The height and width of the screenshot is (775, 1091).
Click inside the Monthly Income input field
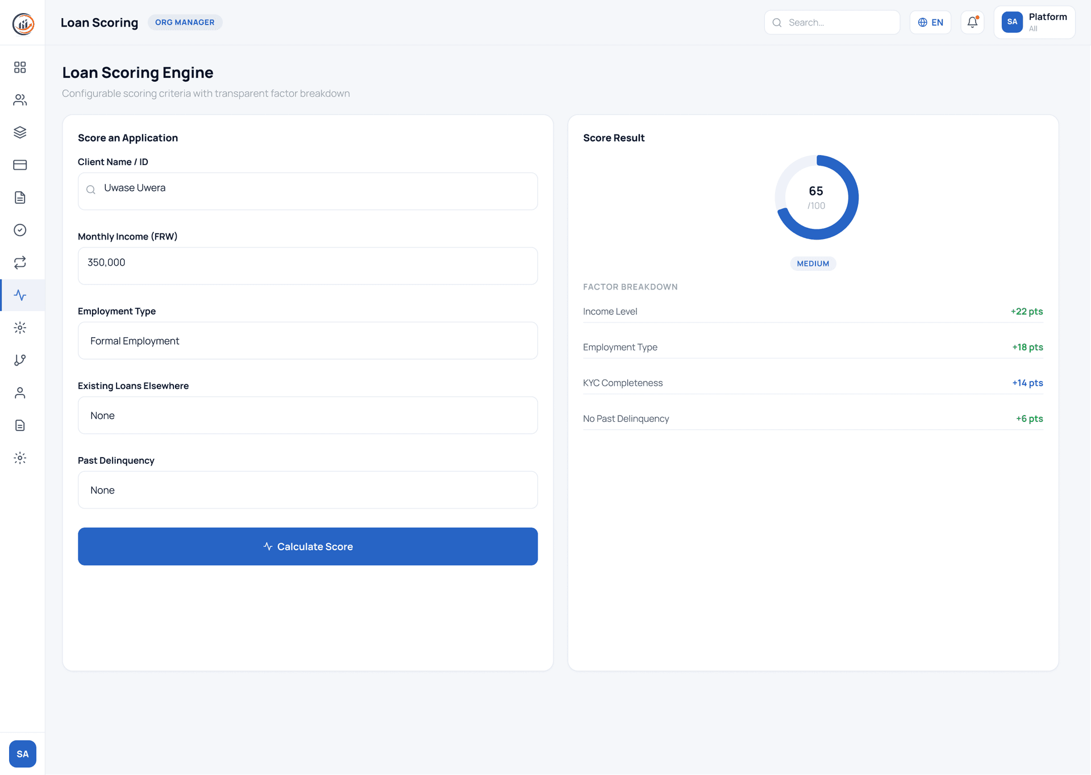307,265
